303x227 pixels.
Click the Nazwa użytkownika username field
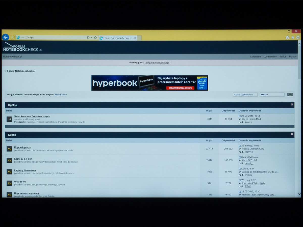245,95
